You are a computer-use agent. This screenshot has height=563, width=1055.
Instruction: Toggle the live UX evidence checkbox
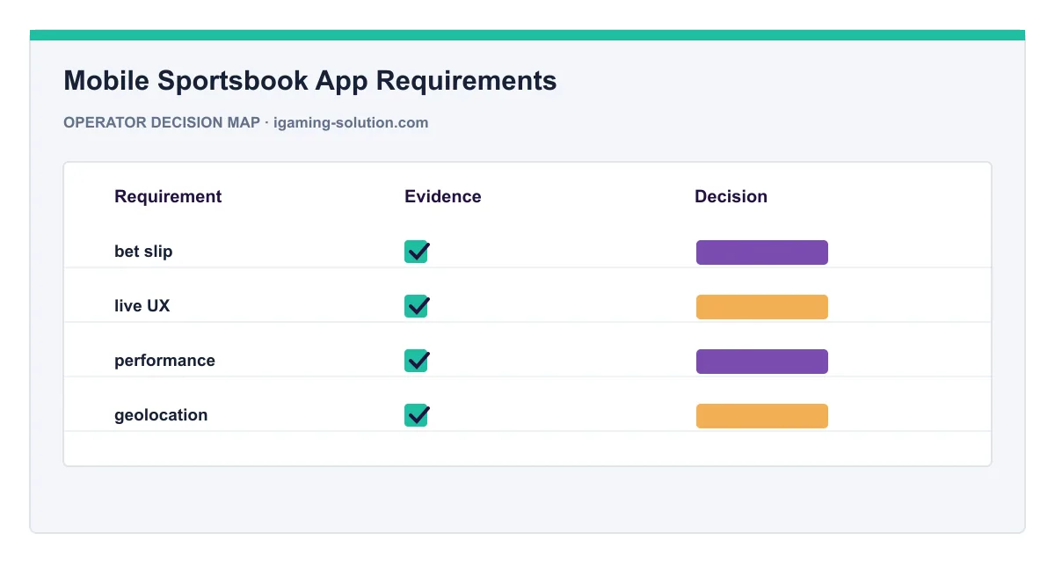tap(416, 306)
